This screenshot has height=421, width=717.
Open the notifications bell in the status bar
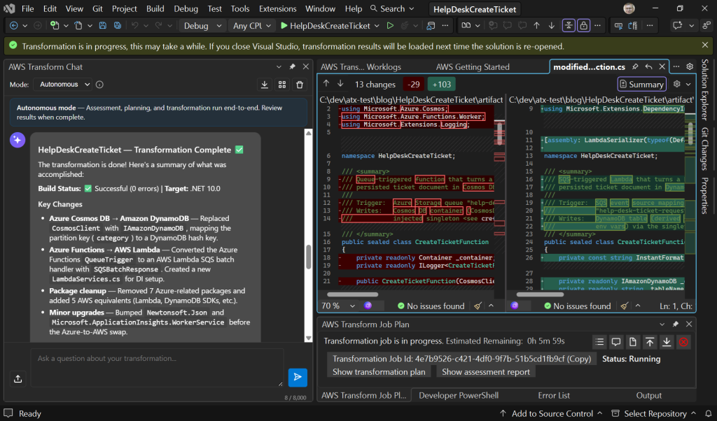click(x=709, y=413)
